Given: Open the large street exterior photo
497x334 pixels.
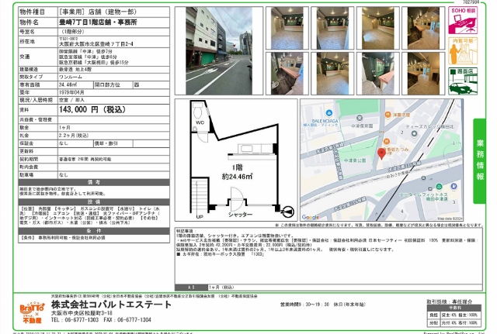Looking at the screenshot, I should tap(219, 50).
